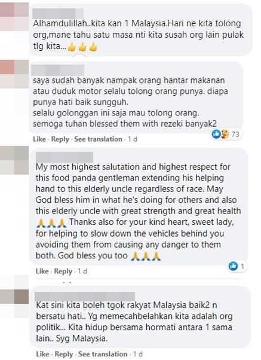Open second commenter's blurred profile picture

pos(14,74)
